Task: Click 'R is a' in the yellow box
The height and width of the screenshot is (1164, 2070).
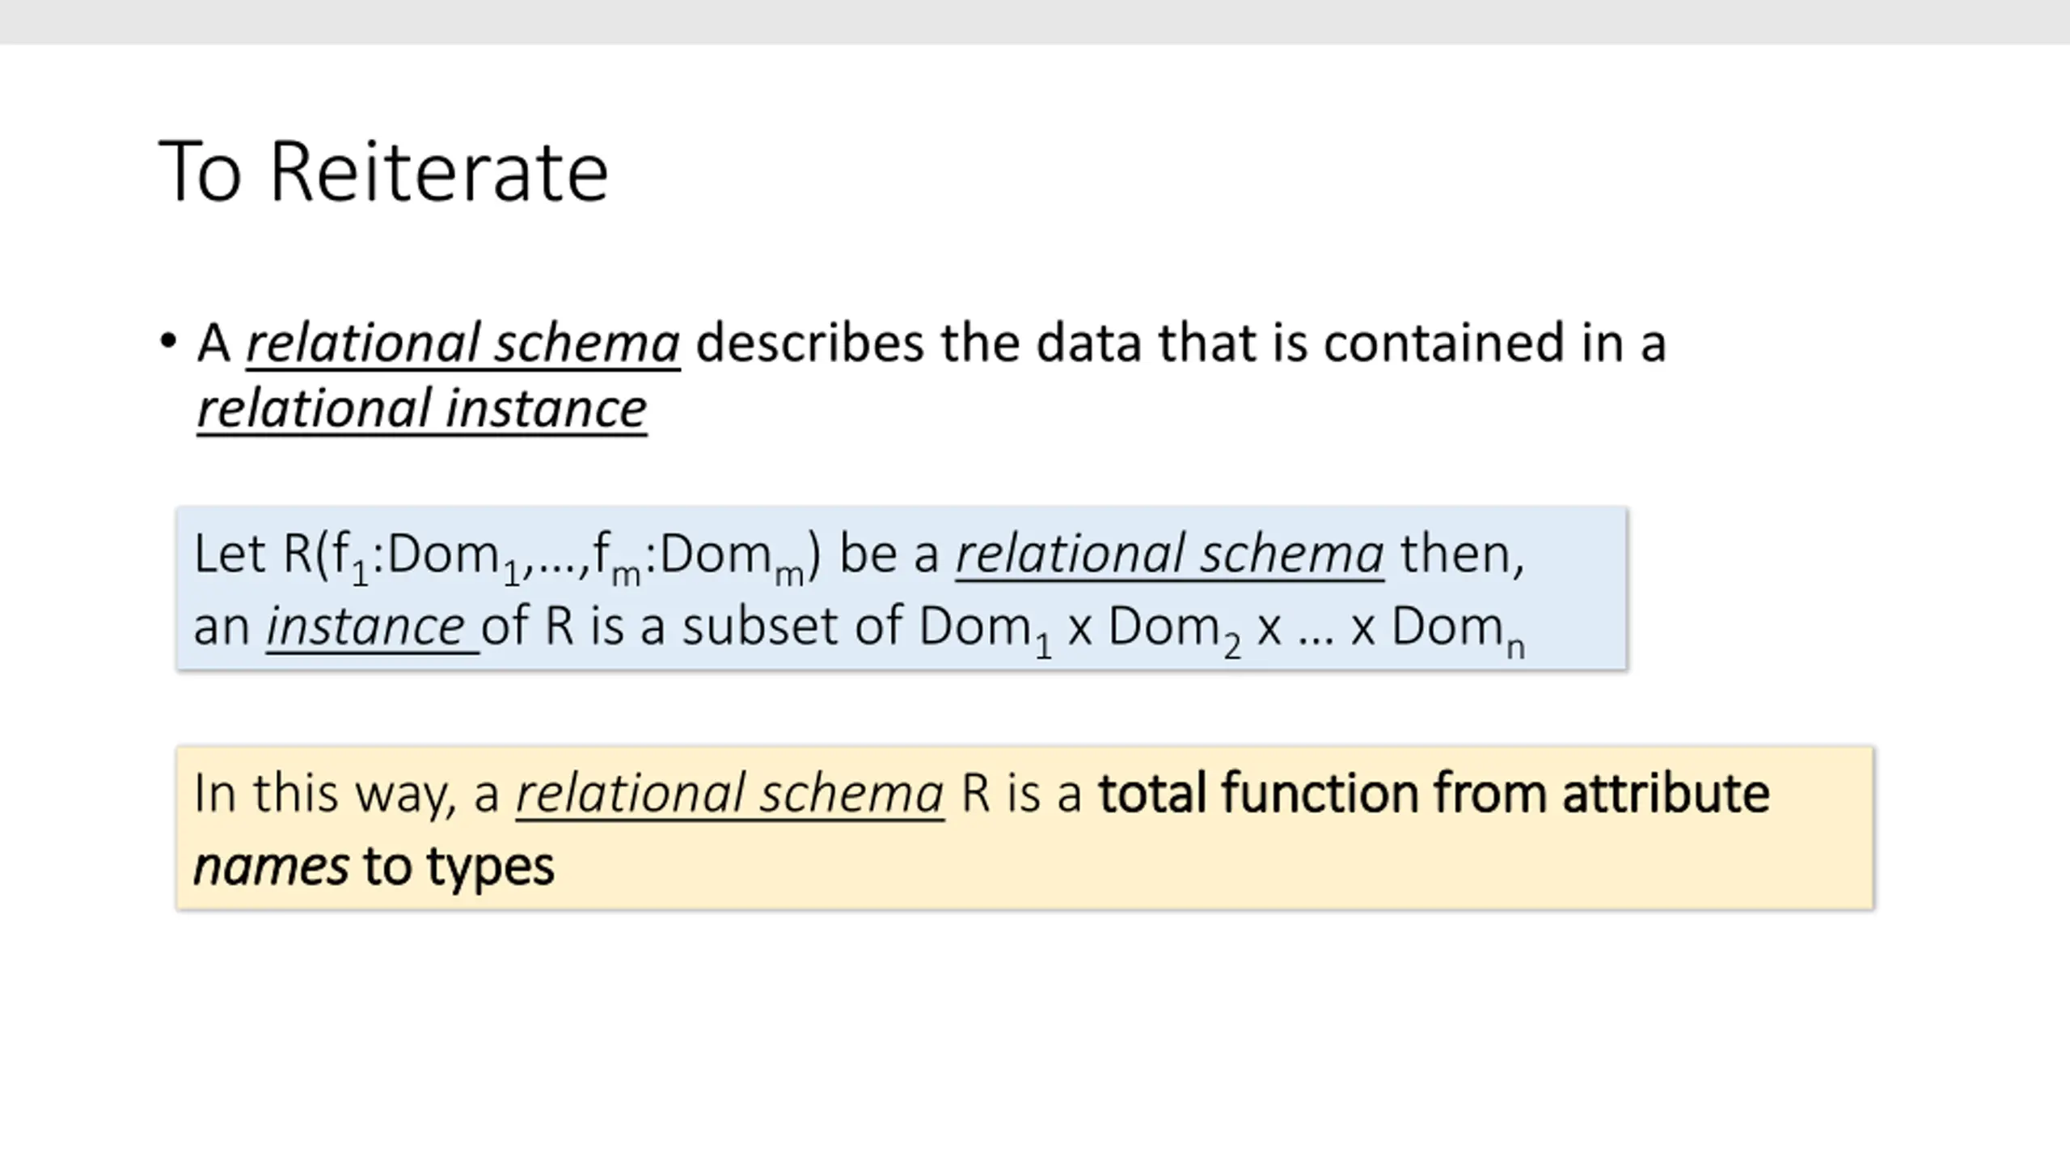Action: pos(1021,794)
